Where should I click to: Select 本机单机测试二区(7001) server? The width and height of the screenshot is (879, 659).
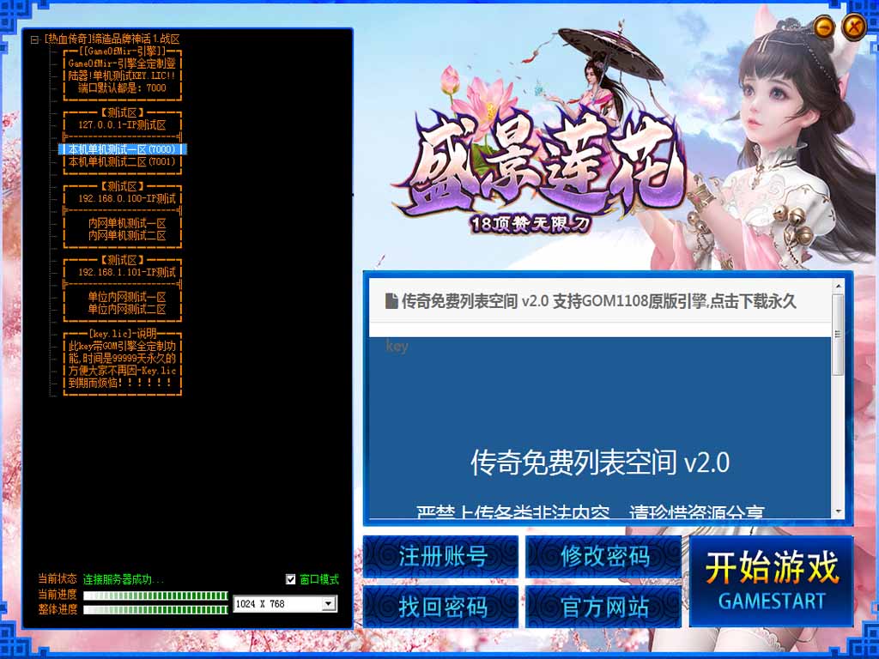[x=122, y=162]
